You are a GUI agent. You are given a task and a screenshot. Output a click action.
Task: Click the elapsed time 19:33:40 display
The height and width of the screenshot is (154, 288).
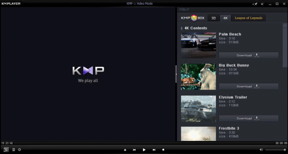click(7, 143)
